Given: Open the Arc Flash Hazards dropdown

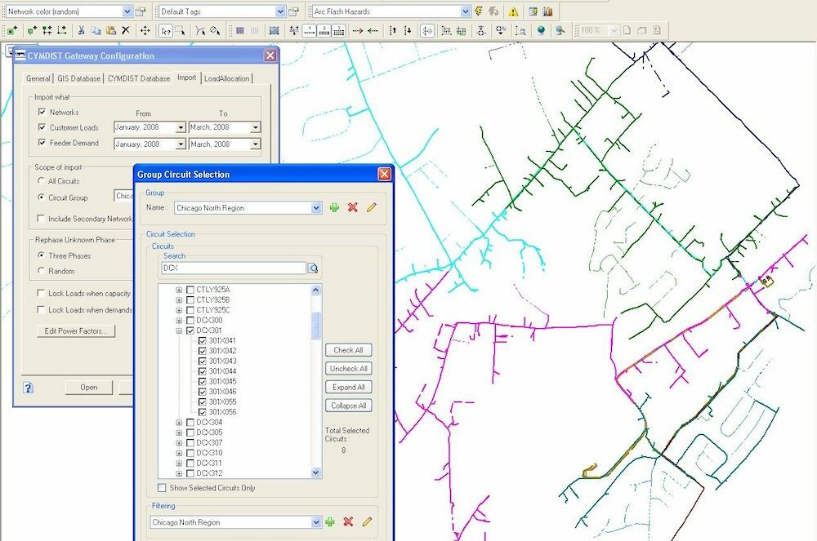Looking at the screenshot, I should 466,11.
